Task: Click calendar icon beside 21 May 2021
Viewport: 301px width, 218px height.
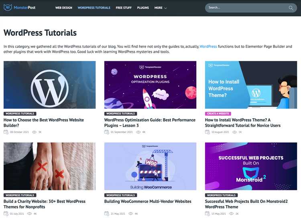Action: (x=106, y=214)
